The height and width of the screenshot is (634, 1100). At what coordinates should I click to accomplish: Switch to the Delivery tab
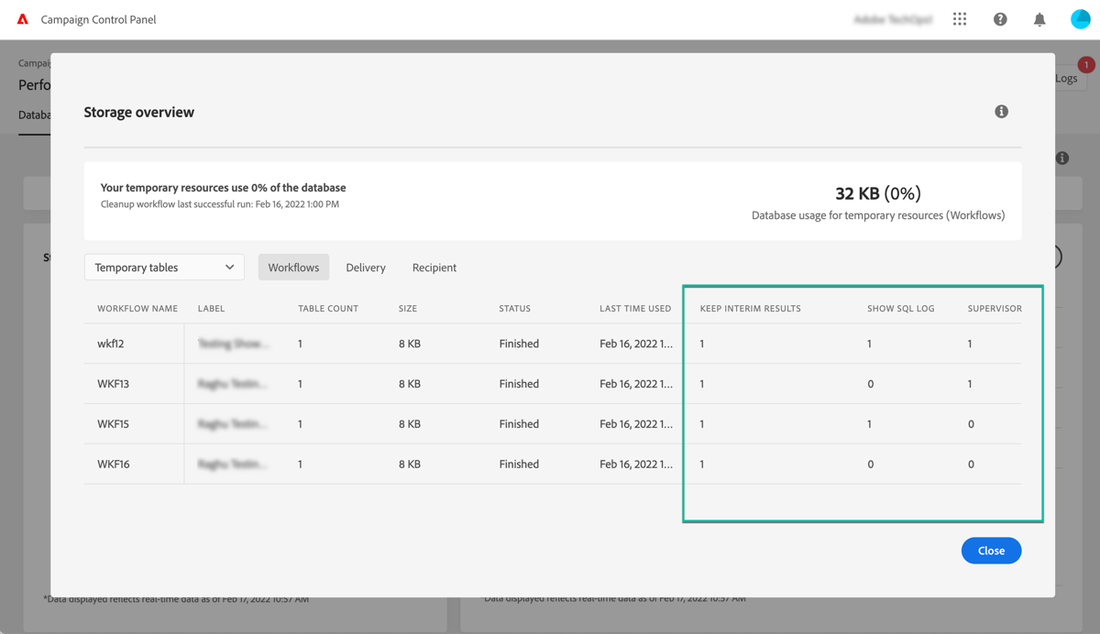point(365,267)
